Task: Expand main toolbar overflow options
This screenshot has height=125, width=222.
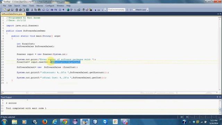Action: (x=105, y=10)
